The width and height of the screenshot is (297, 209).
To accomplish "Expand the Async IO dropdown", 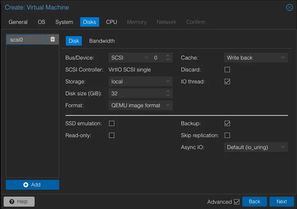I will pos(255,147).
